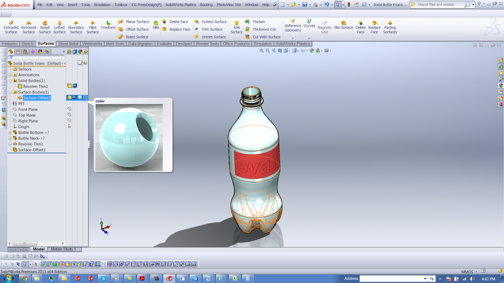The width and height of the screenshot is (504, 283).
Task: Activate the Revolved Surface tool
Action: point(28,27)
